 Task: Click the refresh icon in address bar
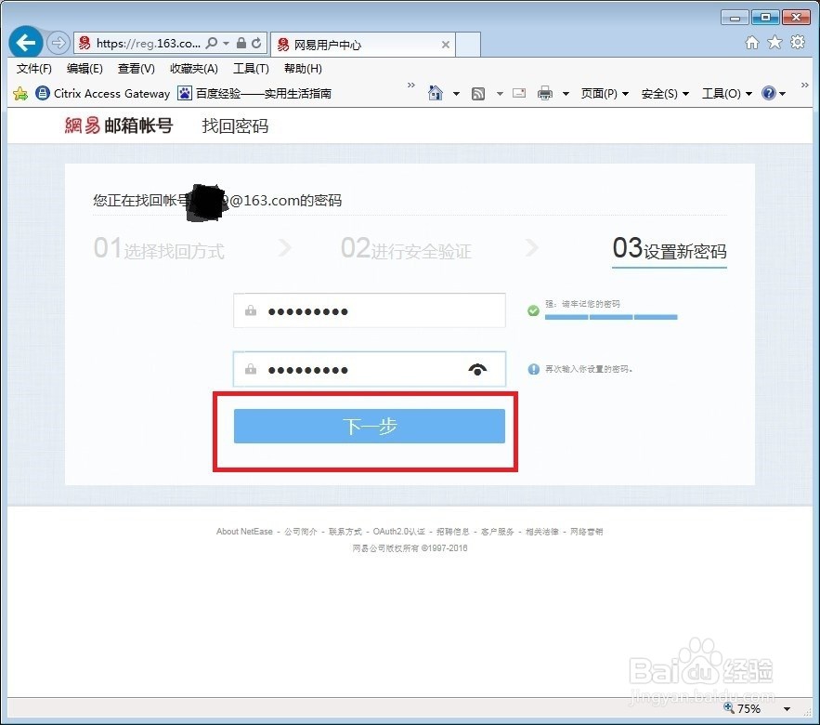coord(257,42)
